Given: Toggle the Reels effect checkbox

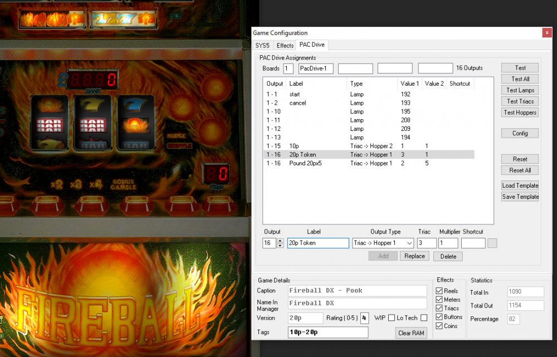Looking at the screenshot, I should coord(439,291).
